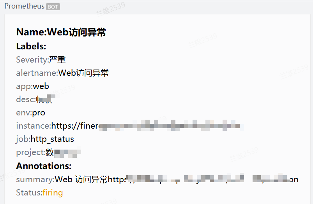
Task: Click the app:web label line
Action: tap(33, 86)
